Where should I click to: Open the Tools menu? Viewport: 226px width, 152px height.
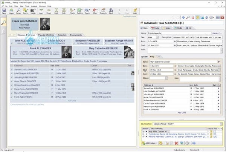tap(27, 6)
